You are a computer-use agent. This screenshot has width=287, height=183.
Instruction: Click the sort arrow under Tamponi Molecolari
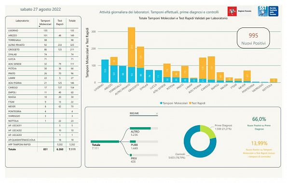(40, 26)
